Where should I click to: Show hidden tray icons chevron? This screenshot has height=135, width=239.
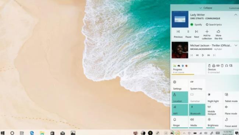184,133
